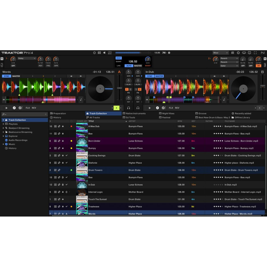Click the tooltip/help icon in the top bar
Screen dimensions: 267x267
click(x=249, y=53)
